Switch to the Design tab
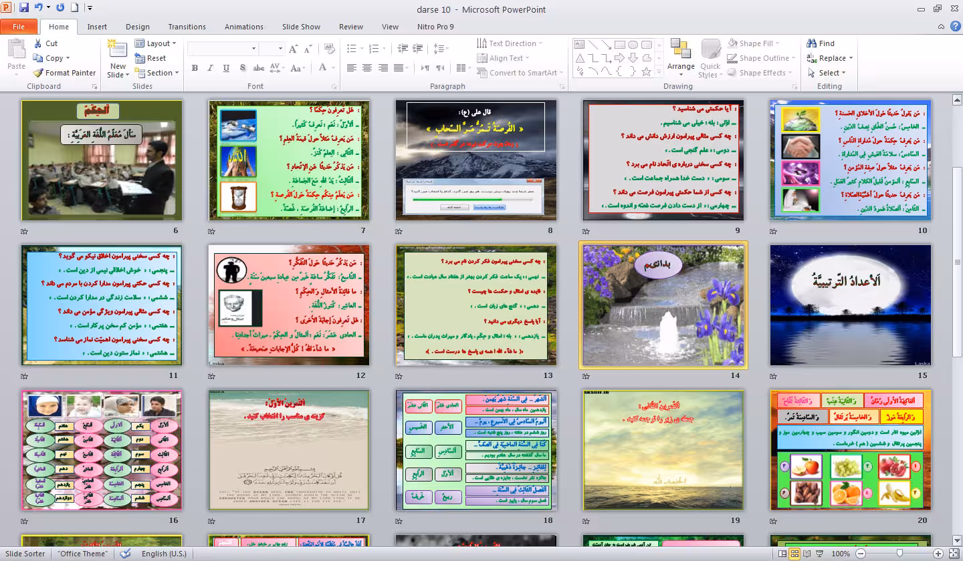 click(138, 27)
